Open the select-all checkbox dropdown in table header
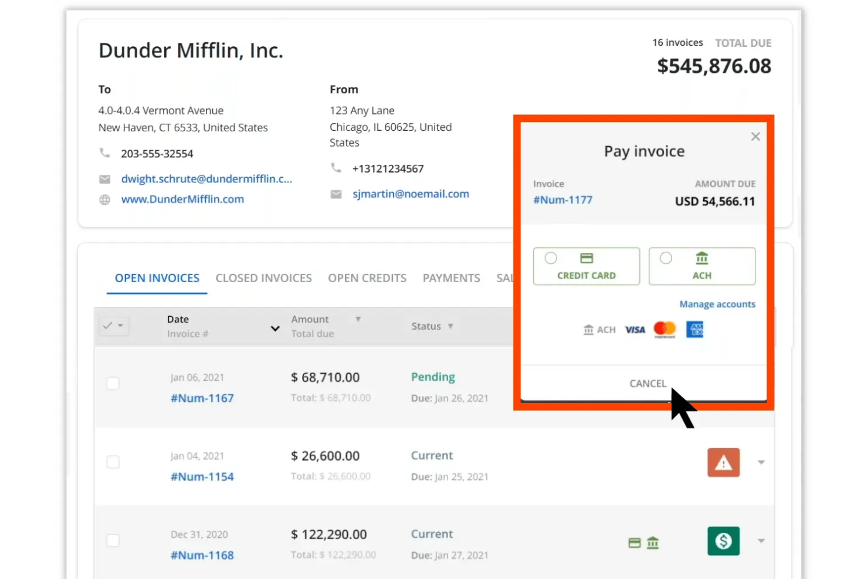Image resolution: width=868 pixels, height=579 pixels. 114,326
